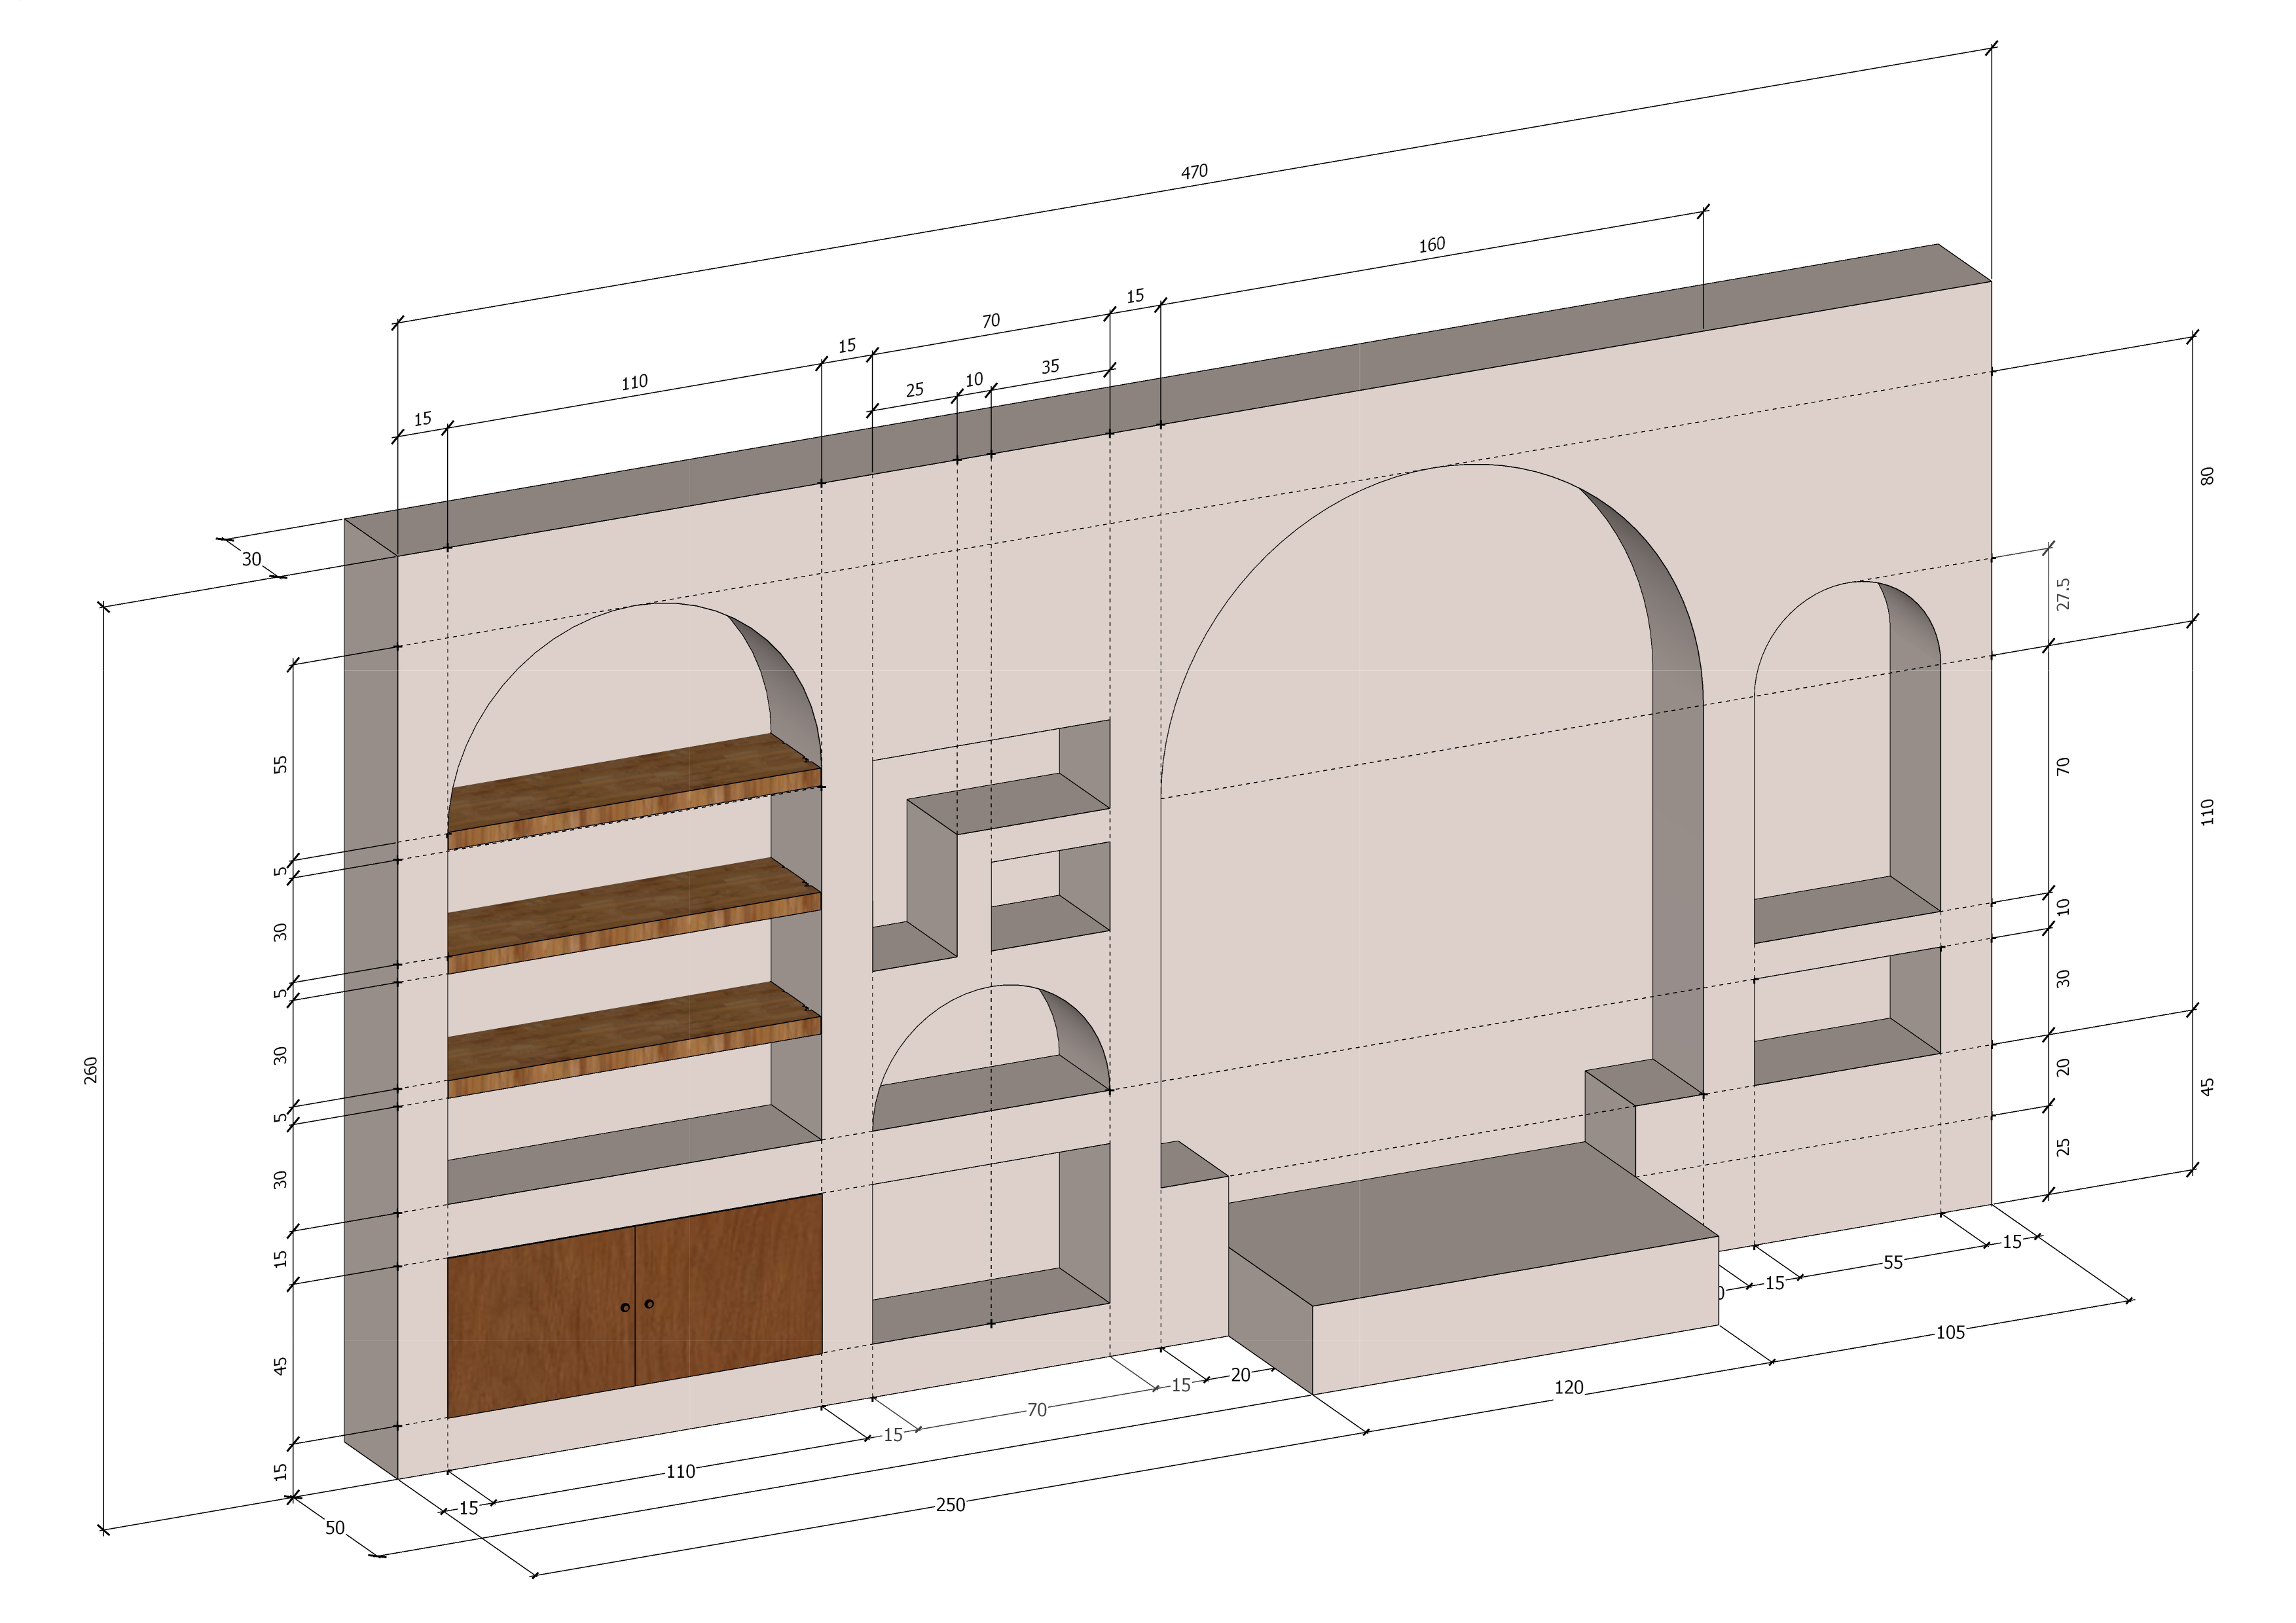The height and width of the screenshot is (1623, 2296).
Task: Select the 50 depth dimension at bottom left
Action: pyautogui.click(x=335, y=1528)
